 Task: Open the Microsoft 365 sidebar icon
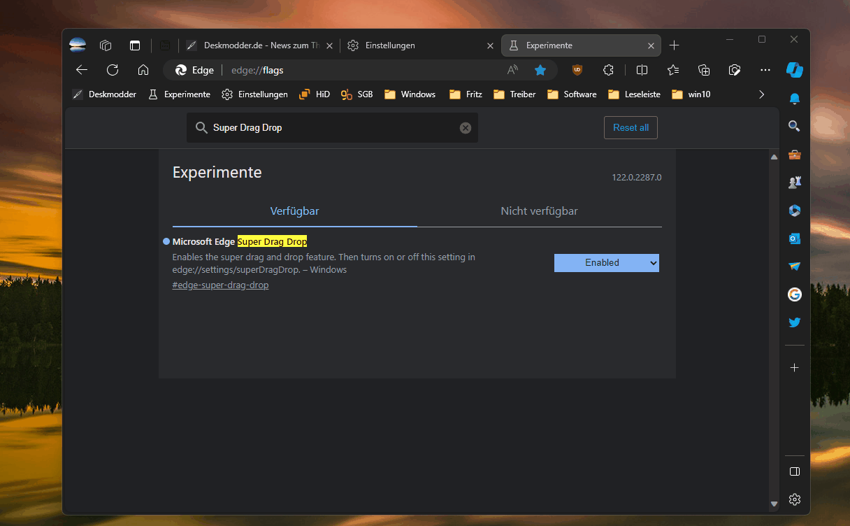[x=795, y=211]
